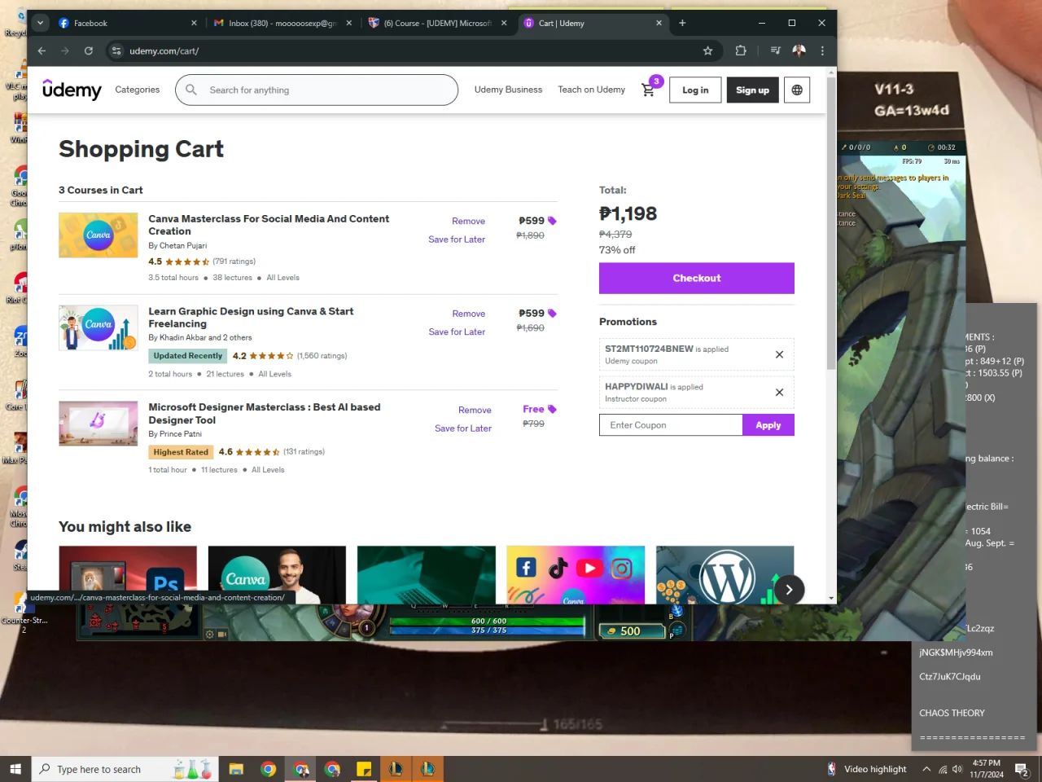The width and height of the screenshot is (1042, 782).
Task: Remove Canva Masterclass For Social Media course
Action: 468,221
